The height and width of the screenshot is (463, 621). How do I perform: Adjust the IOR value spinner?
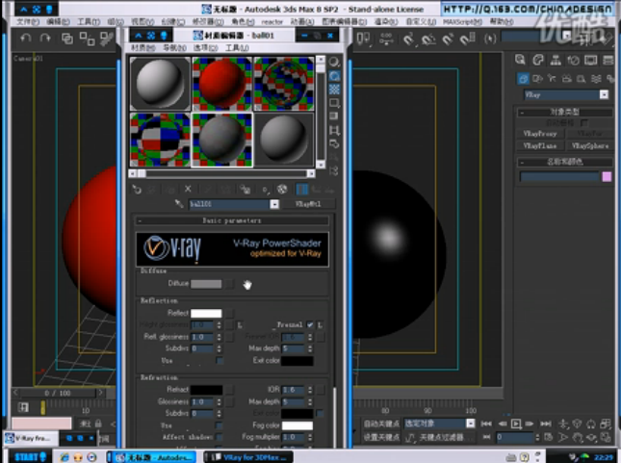(310, 390)
